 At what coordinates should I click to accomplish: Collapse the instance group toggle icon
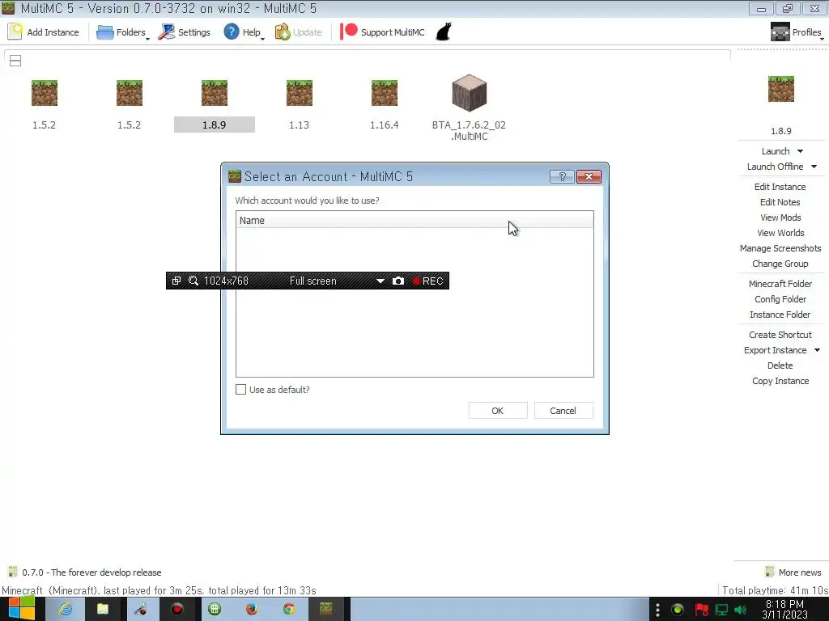point(15,61)
